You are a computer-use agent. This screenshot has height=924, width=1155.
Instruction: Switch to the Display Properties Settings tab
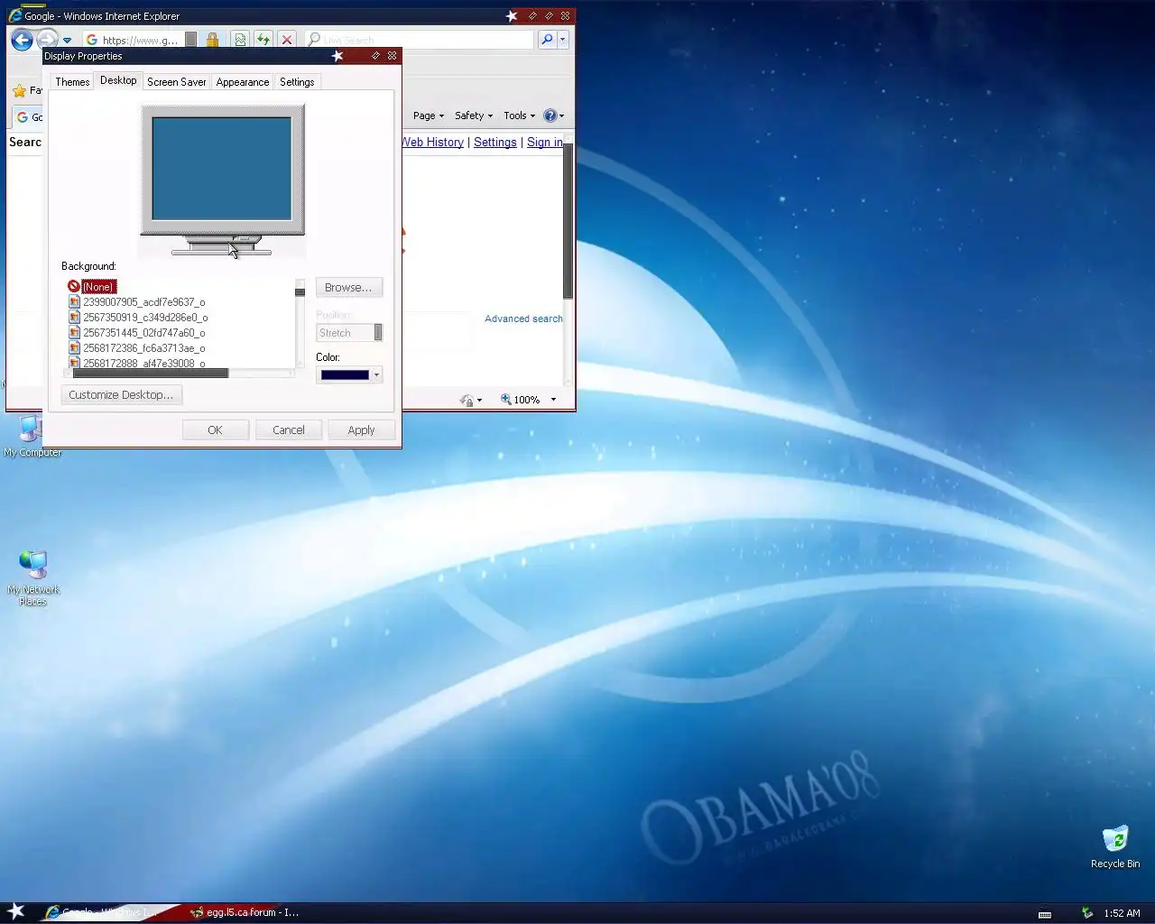(x=297, y=82)
